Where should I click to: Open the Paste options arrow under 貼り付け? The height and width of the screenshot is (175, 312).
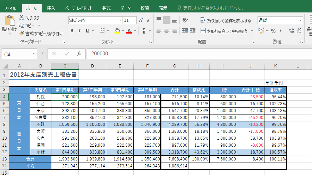point(10,34)
